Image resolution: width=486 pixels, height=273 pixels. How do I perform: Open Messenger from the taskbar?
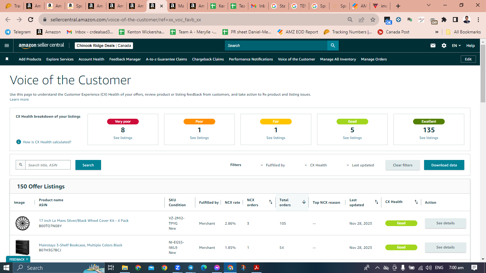217,268
